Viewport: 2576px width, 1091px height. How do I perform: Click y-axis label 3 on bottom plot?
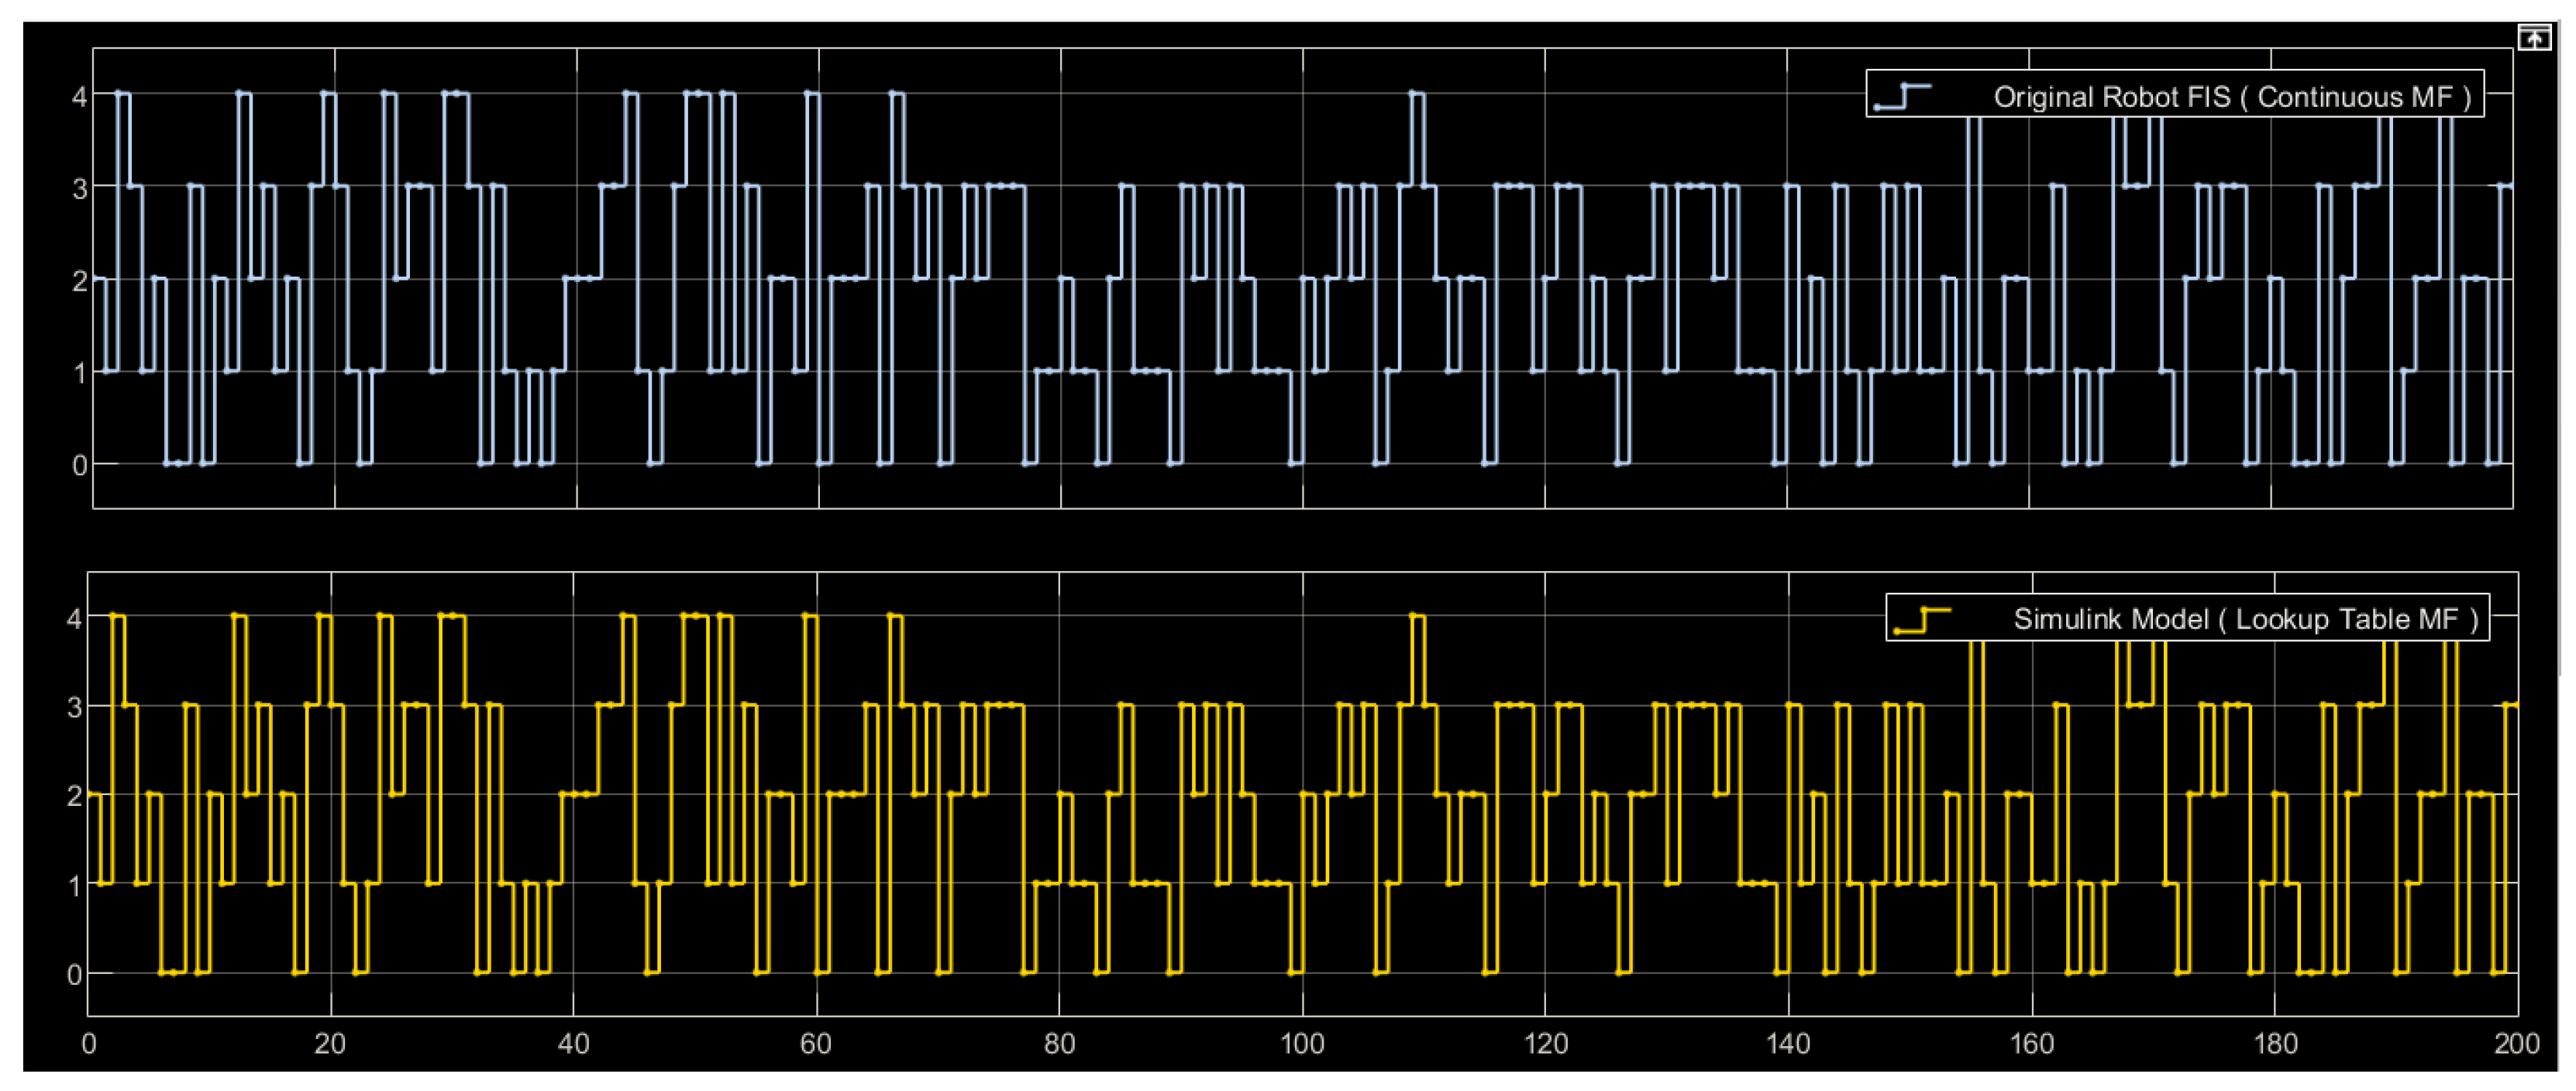[x=74, y=708]
